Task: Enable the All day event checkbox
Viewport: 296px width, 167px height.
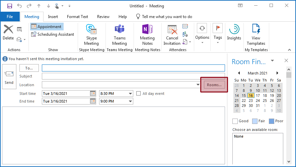Action: pos(139,94)
